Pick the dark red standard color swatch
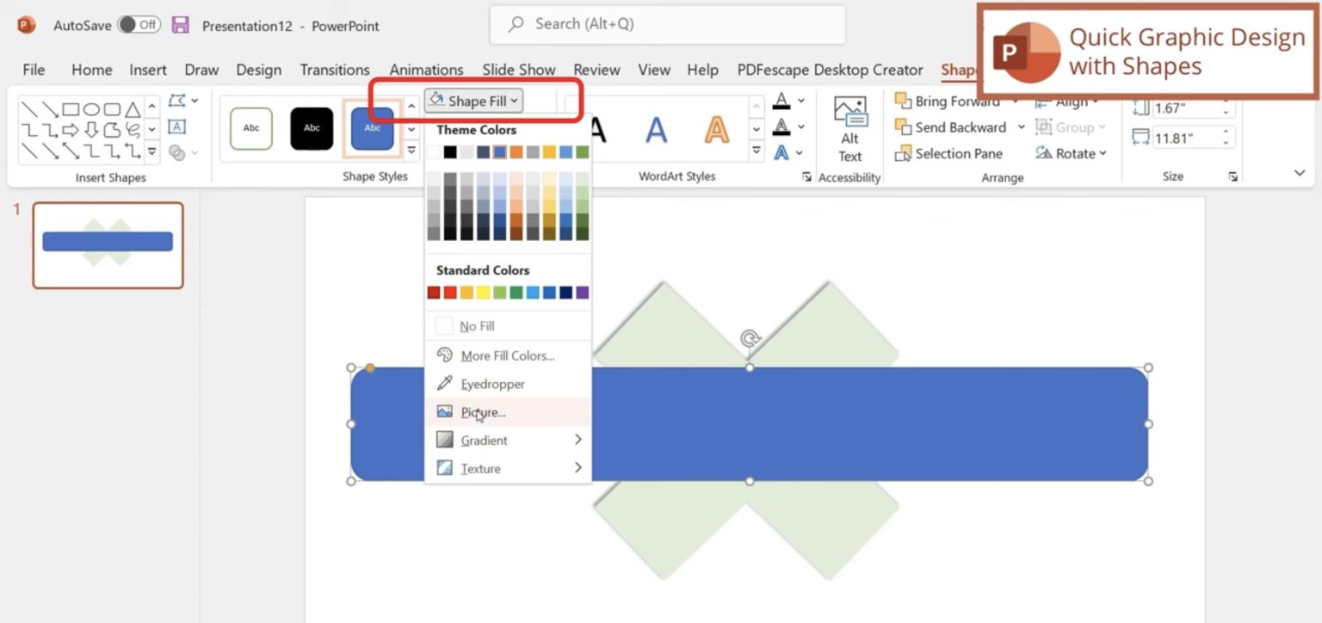 click(x=432, y=292)
